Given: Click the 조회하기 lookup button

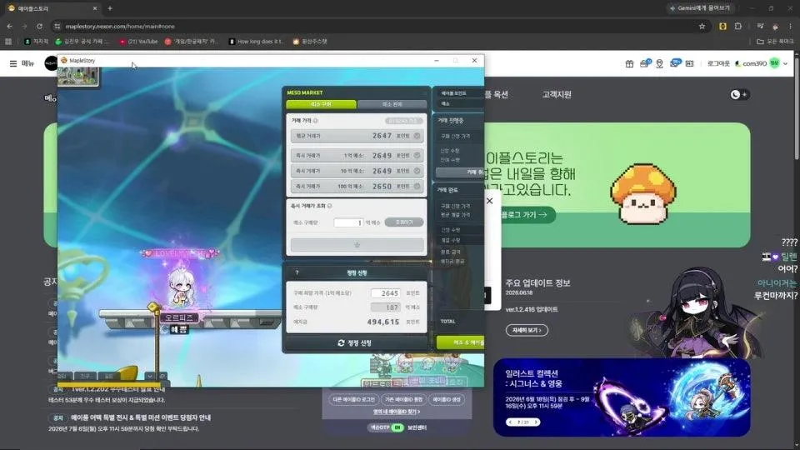Looking at the screenshot, I should [x=404, y=222].
